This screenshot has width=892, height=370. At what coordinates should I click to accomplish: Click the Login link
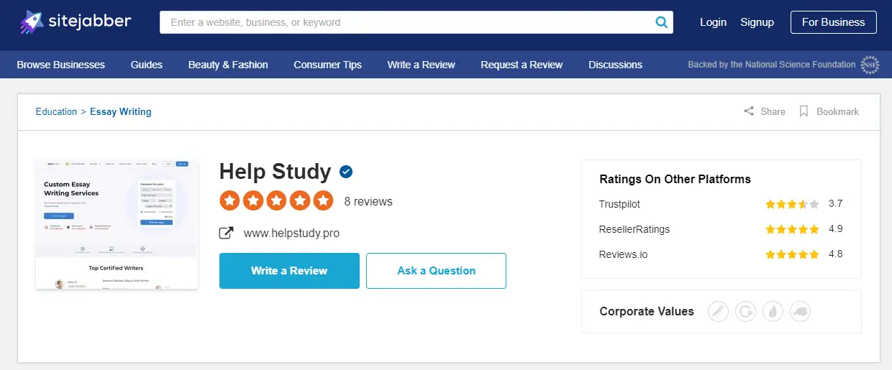point(713,22)
